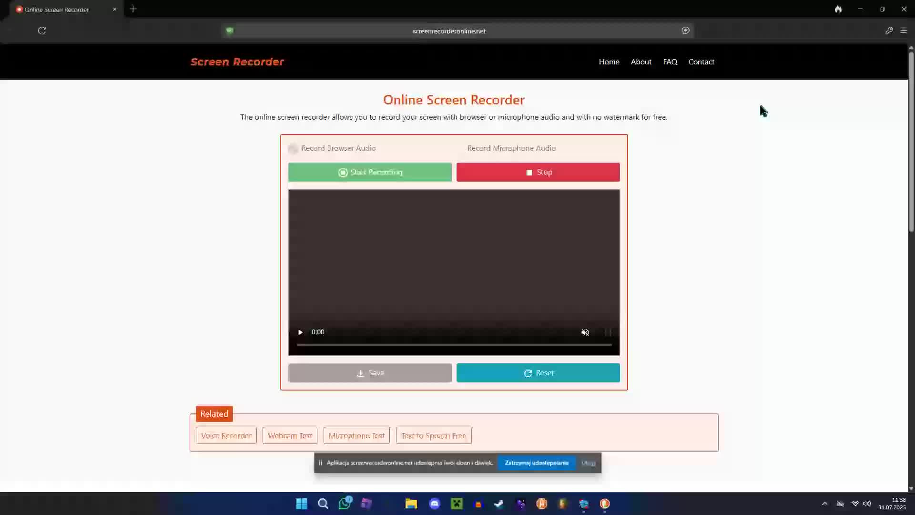Open the FAQ page
915x515 pixels.
[670, 62]
